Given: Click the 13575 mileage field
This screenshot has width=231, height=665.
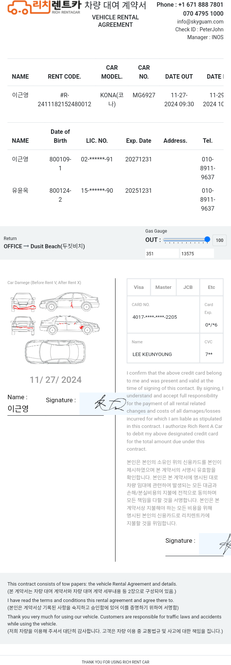Looking at the screenshot, I should (197, 253).
